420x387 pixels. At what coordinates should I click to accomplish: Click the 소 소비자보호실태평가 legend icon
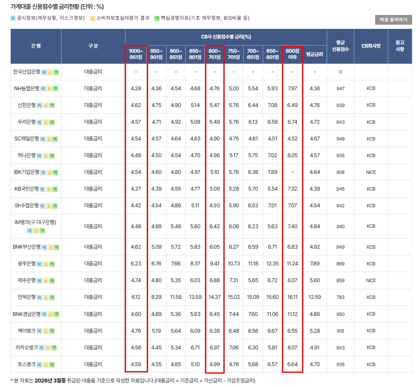coord(92,18)
